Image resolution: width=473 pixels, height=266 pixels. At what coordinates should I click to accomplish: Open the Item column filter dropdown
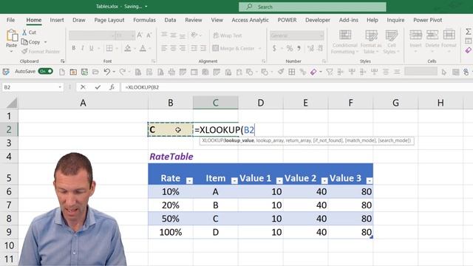(x=234, y=180)
